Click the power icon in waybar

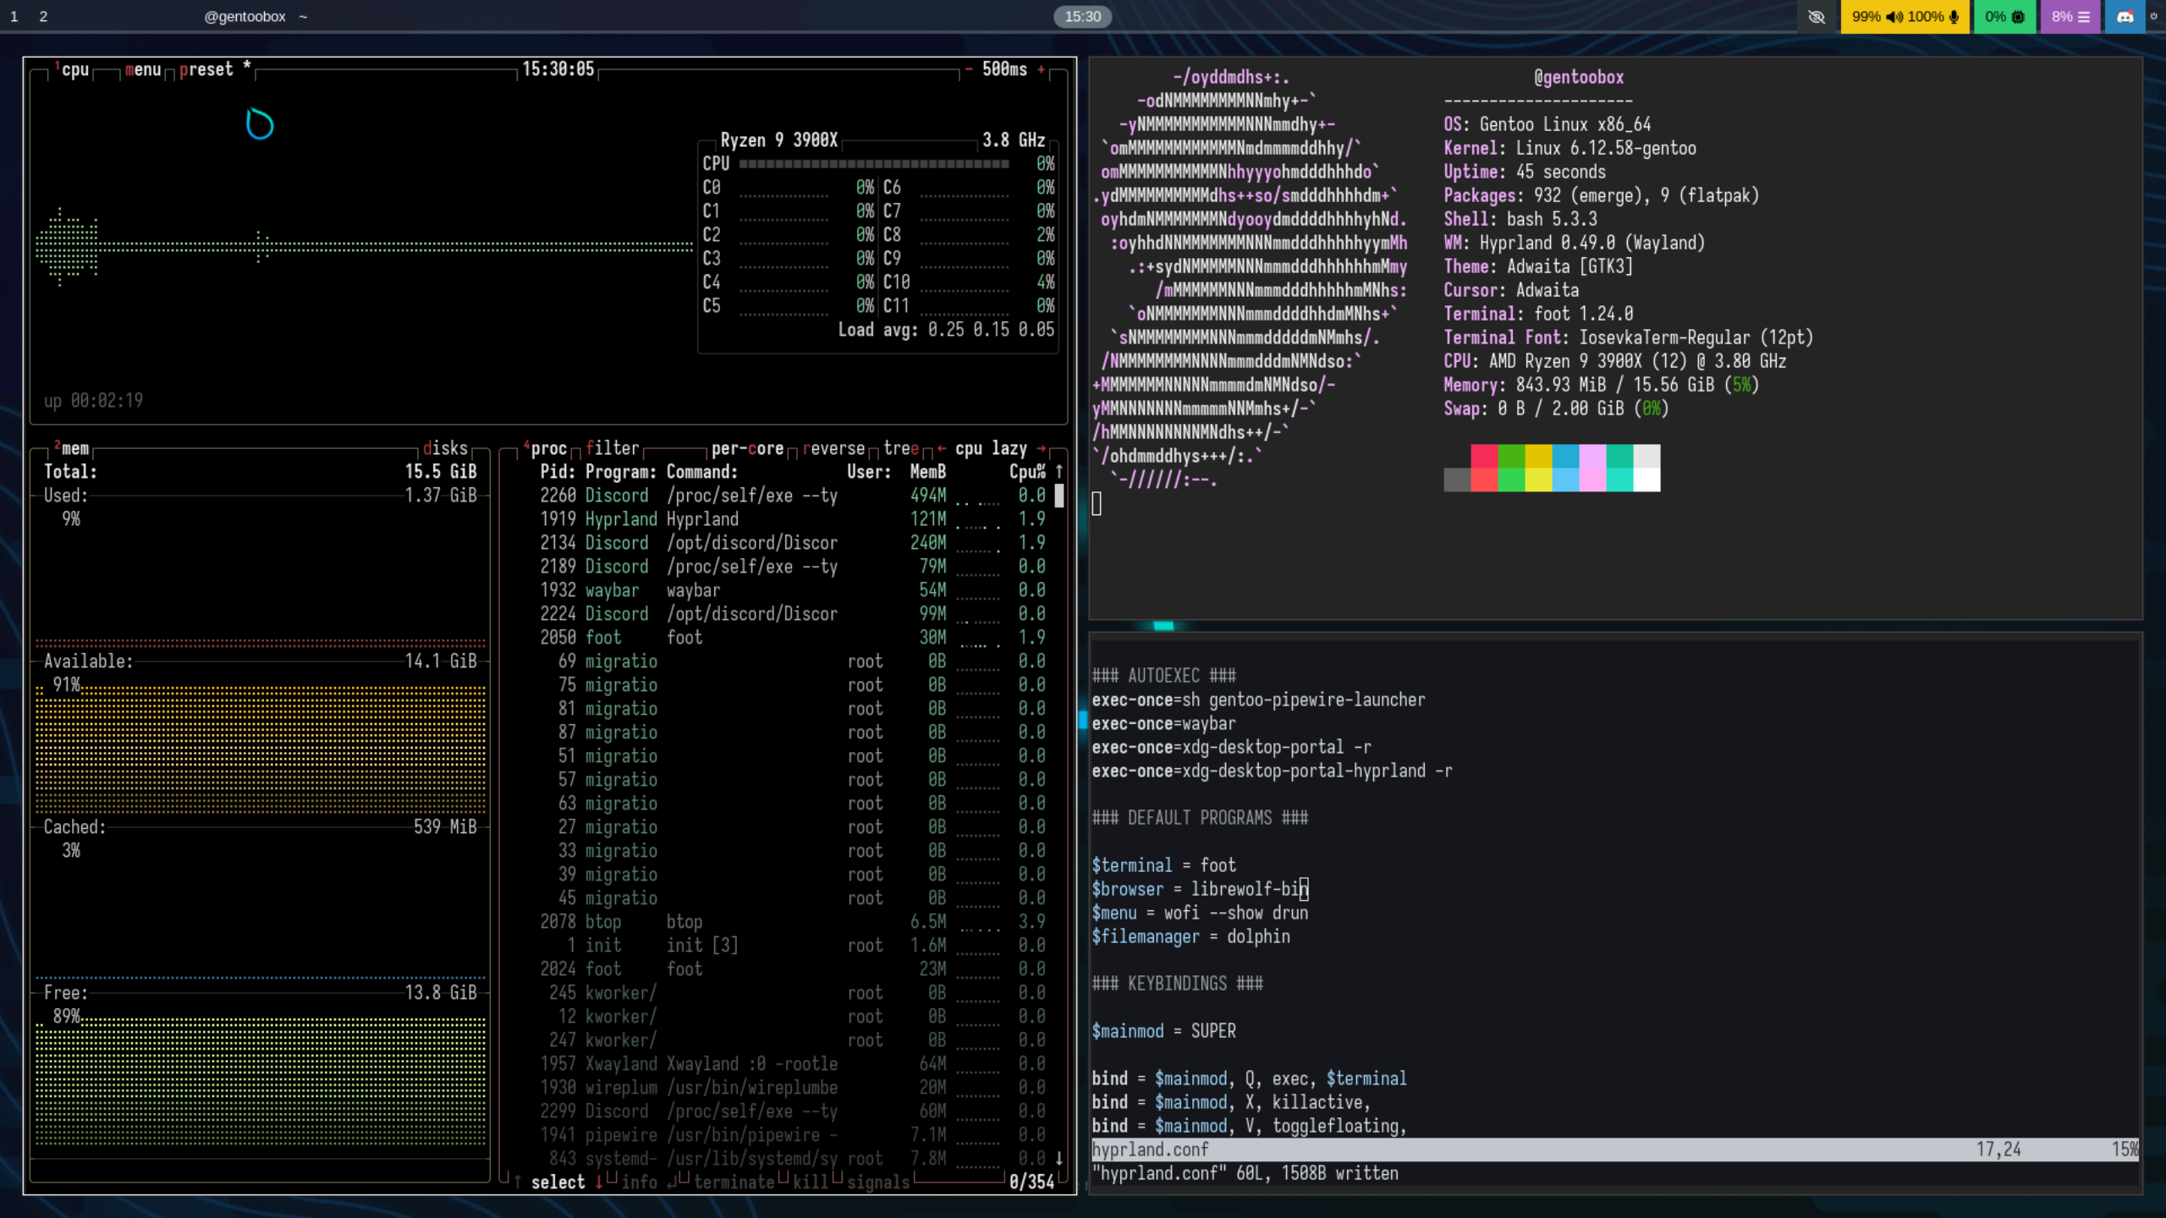(2153, 16)
